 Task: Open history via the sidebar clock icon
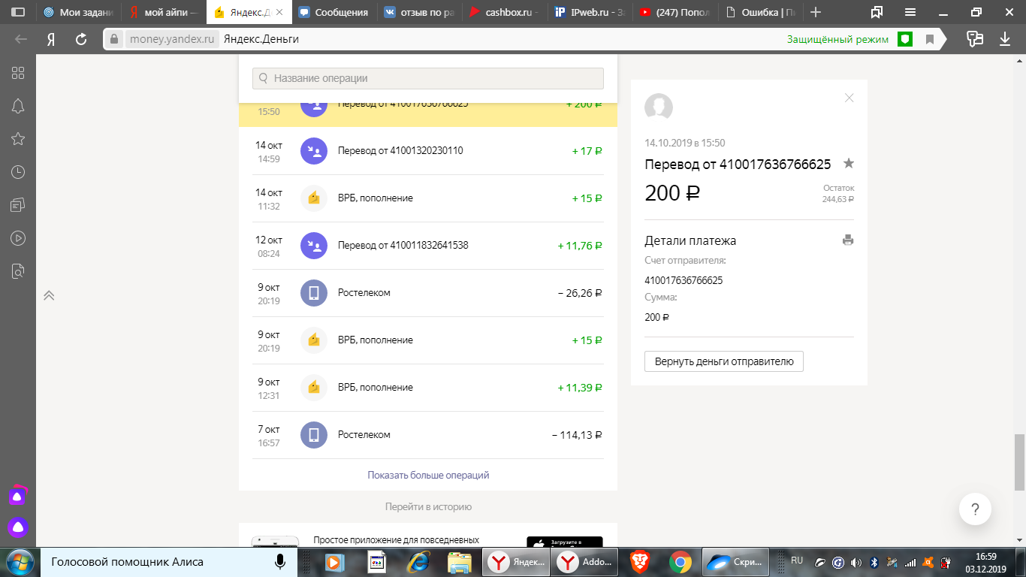[18, 172]
